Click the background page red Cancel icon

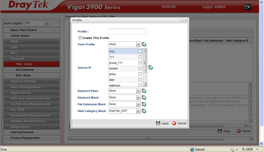tap(238, 131)
